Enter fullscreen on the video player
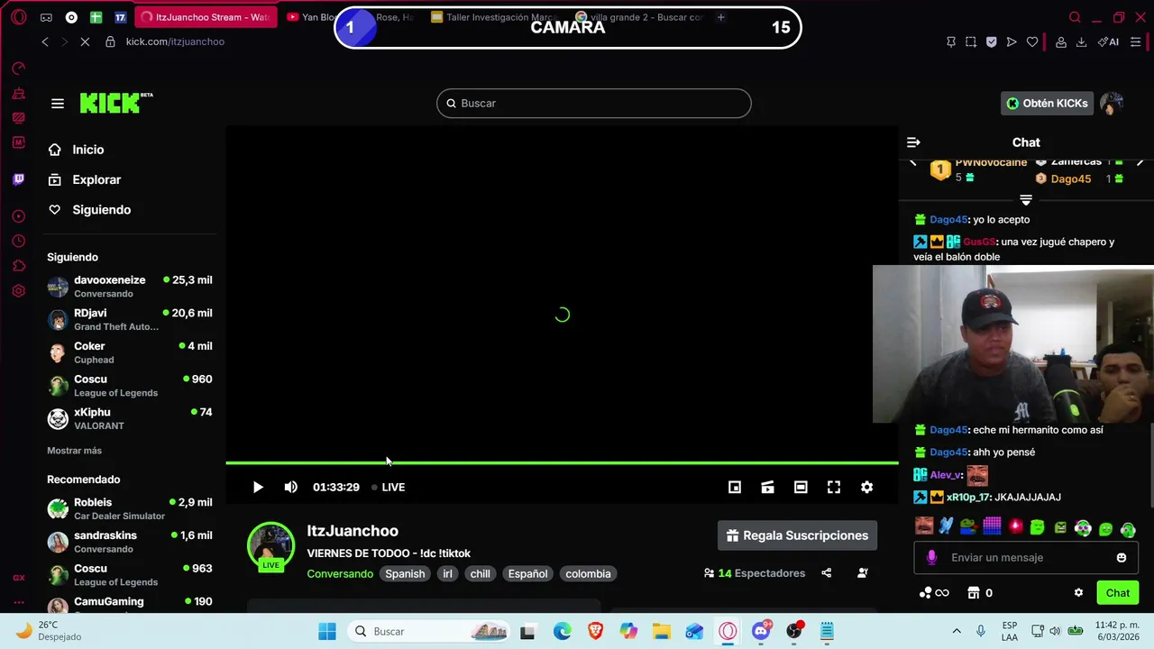 point(834,487)
